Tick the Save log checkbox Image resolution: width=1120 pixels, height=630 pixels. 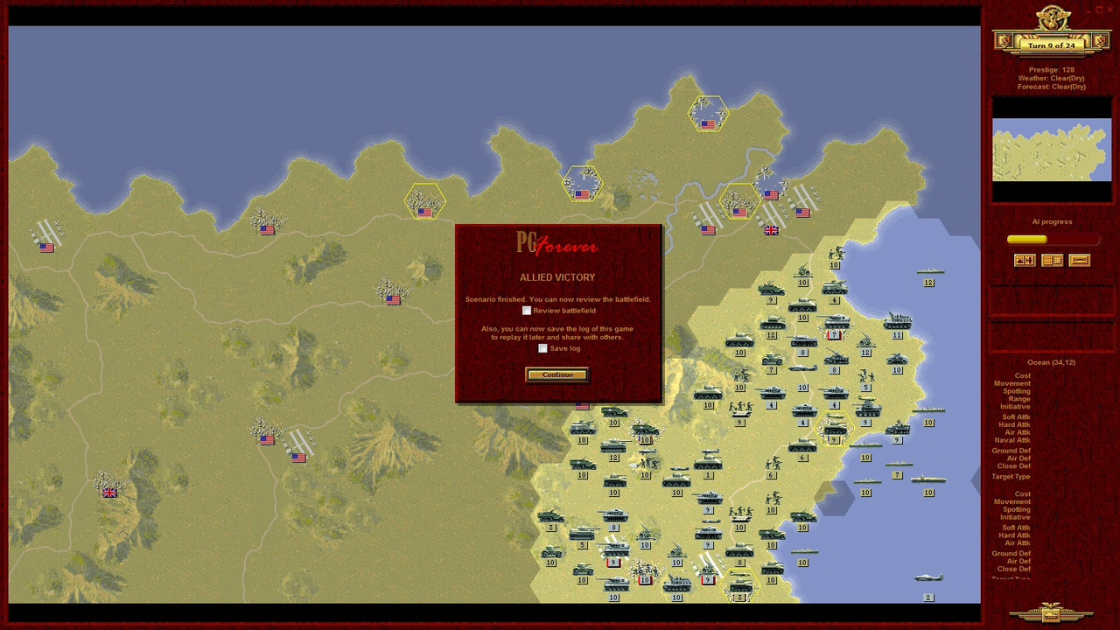point(542,348)
